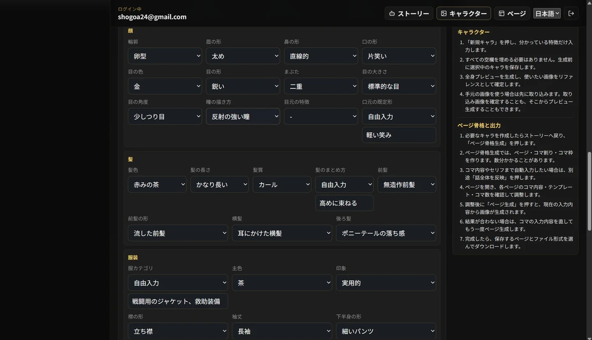Screen dimensions: 592x340
Task: Expand the 横髪 dropdown showing 耳にかけた横髪
Action: [x=282, y=233]
